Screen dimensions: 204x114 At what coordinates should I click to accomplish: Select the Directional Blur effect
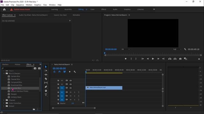(x=16, y=85)
